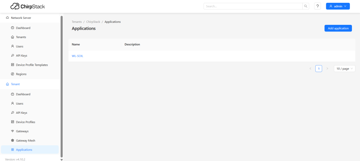Viewport: 360px width, 161px height.
Task: Collapse the Tenant menu section
Action: click(x=15, y=84)
